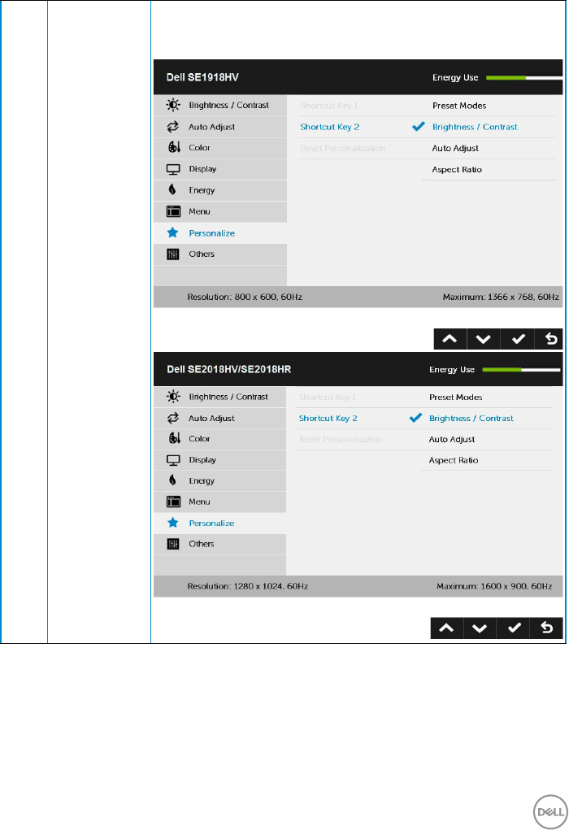Click the Personalize star icon in SE1918HV menu
The image size is (569, 830).
(172, 233)
